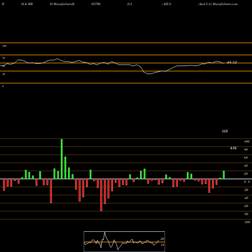
Task: Click the 40 label on MR axis
Action: [246, 166]
